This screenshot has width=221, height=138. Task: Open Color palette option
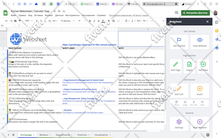tap(202, 103)
